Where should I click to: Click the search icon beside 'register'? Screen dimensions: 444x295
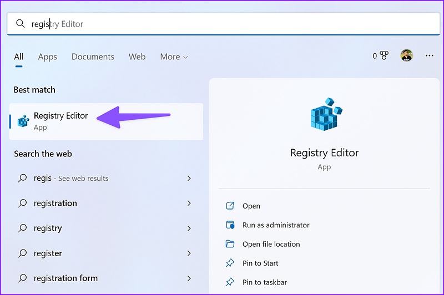click(x=22, y=253)
